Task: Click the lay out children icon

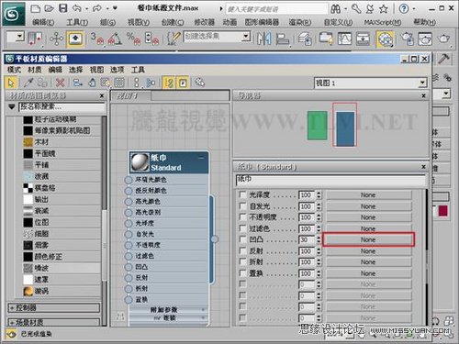Action: click(151, 83)
